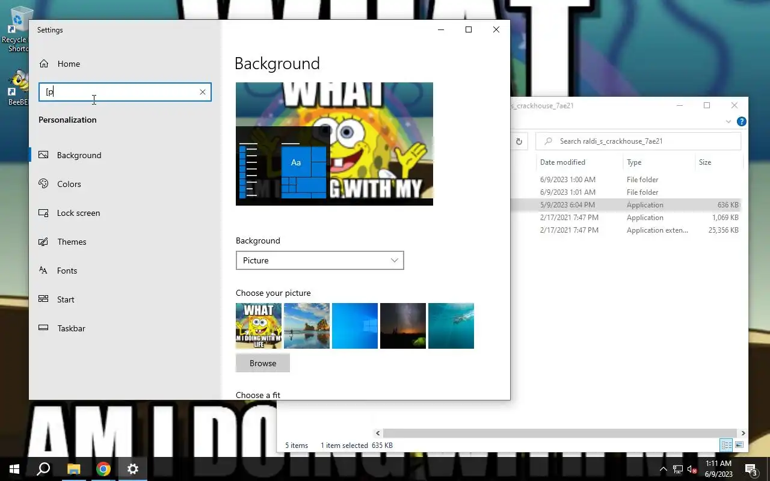Open the notification center icon

tap(751, 469)
